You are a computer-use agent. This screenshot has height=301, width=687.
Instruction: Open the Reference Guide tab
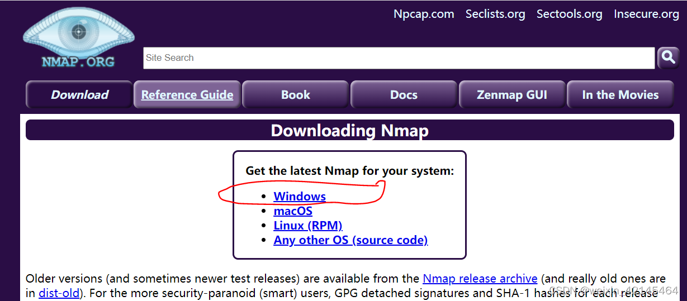187,94
